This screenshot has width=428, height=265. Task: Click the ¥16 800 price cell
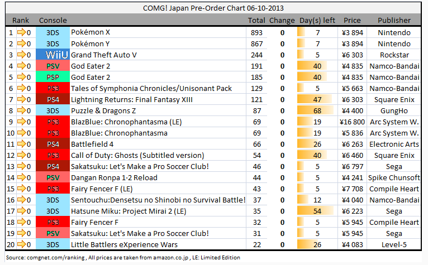tap(352, 122)
